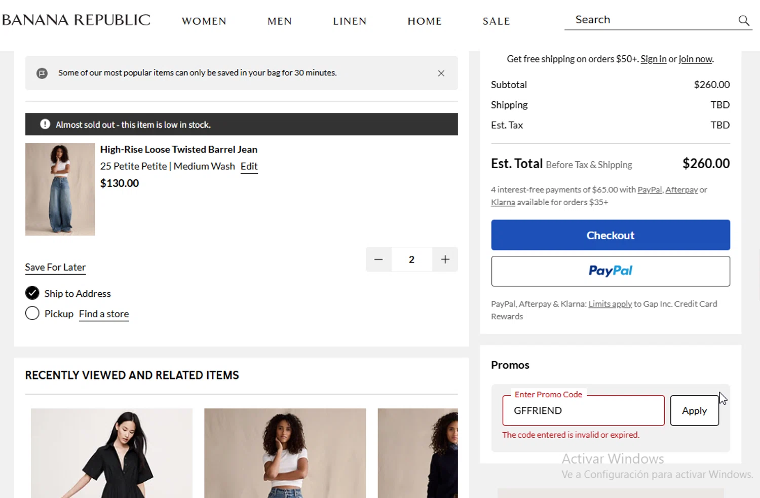Image resolution: width=760 pixels, height=498 pixels.
Task: Click the flag icon in the bag notice
Action: click(42, 73)
